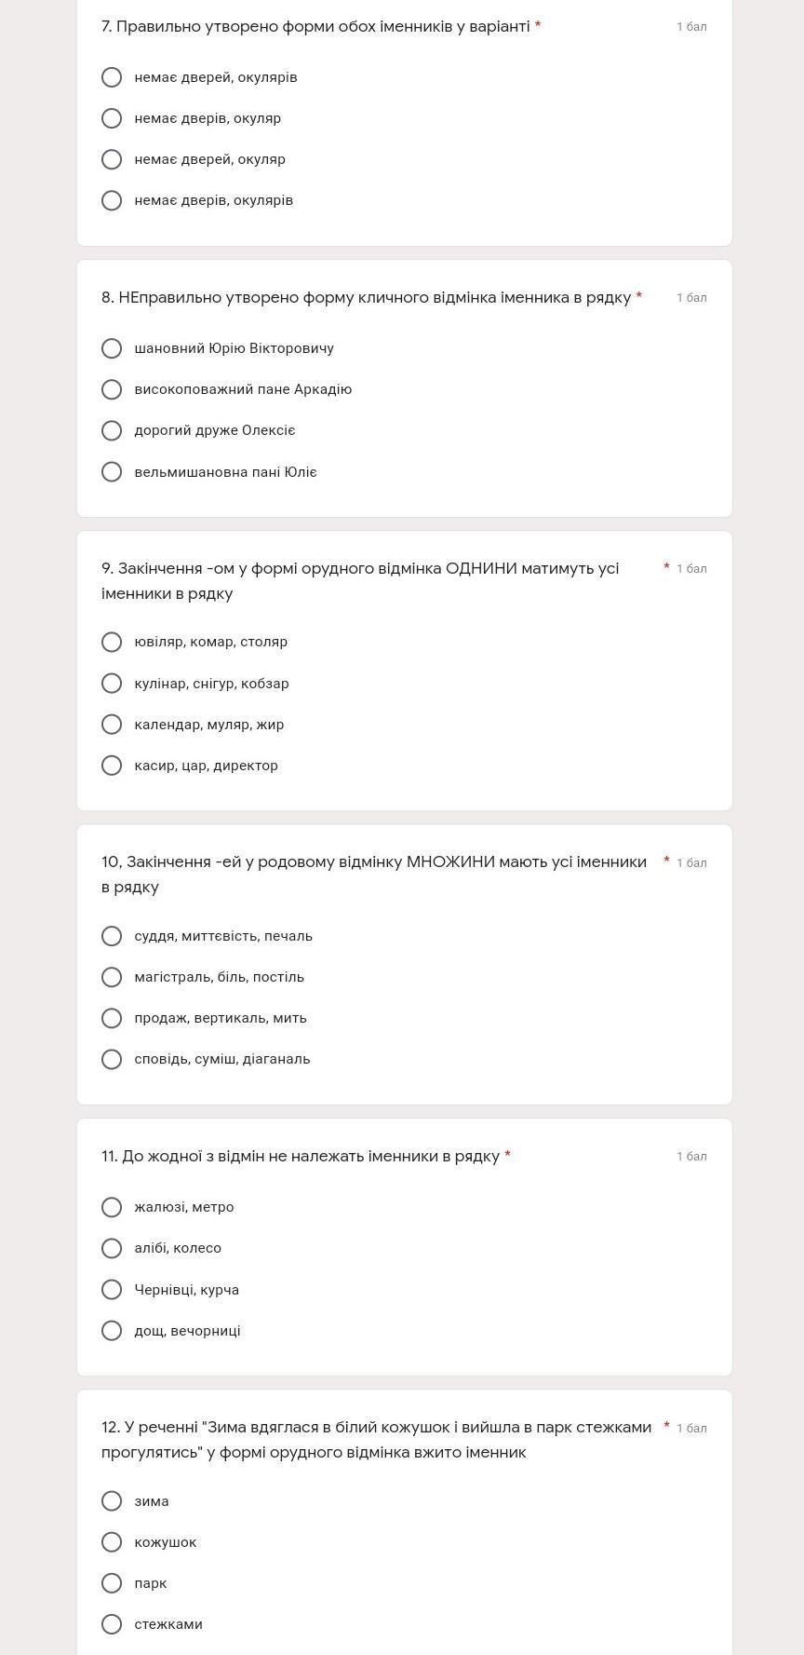Choose "ювіляр, комар, столяр" answer

pyautogui.click(x=112, y=642)
